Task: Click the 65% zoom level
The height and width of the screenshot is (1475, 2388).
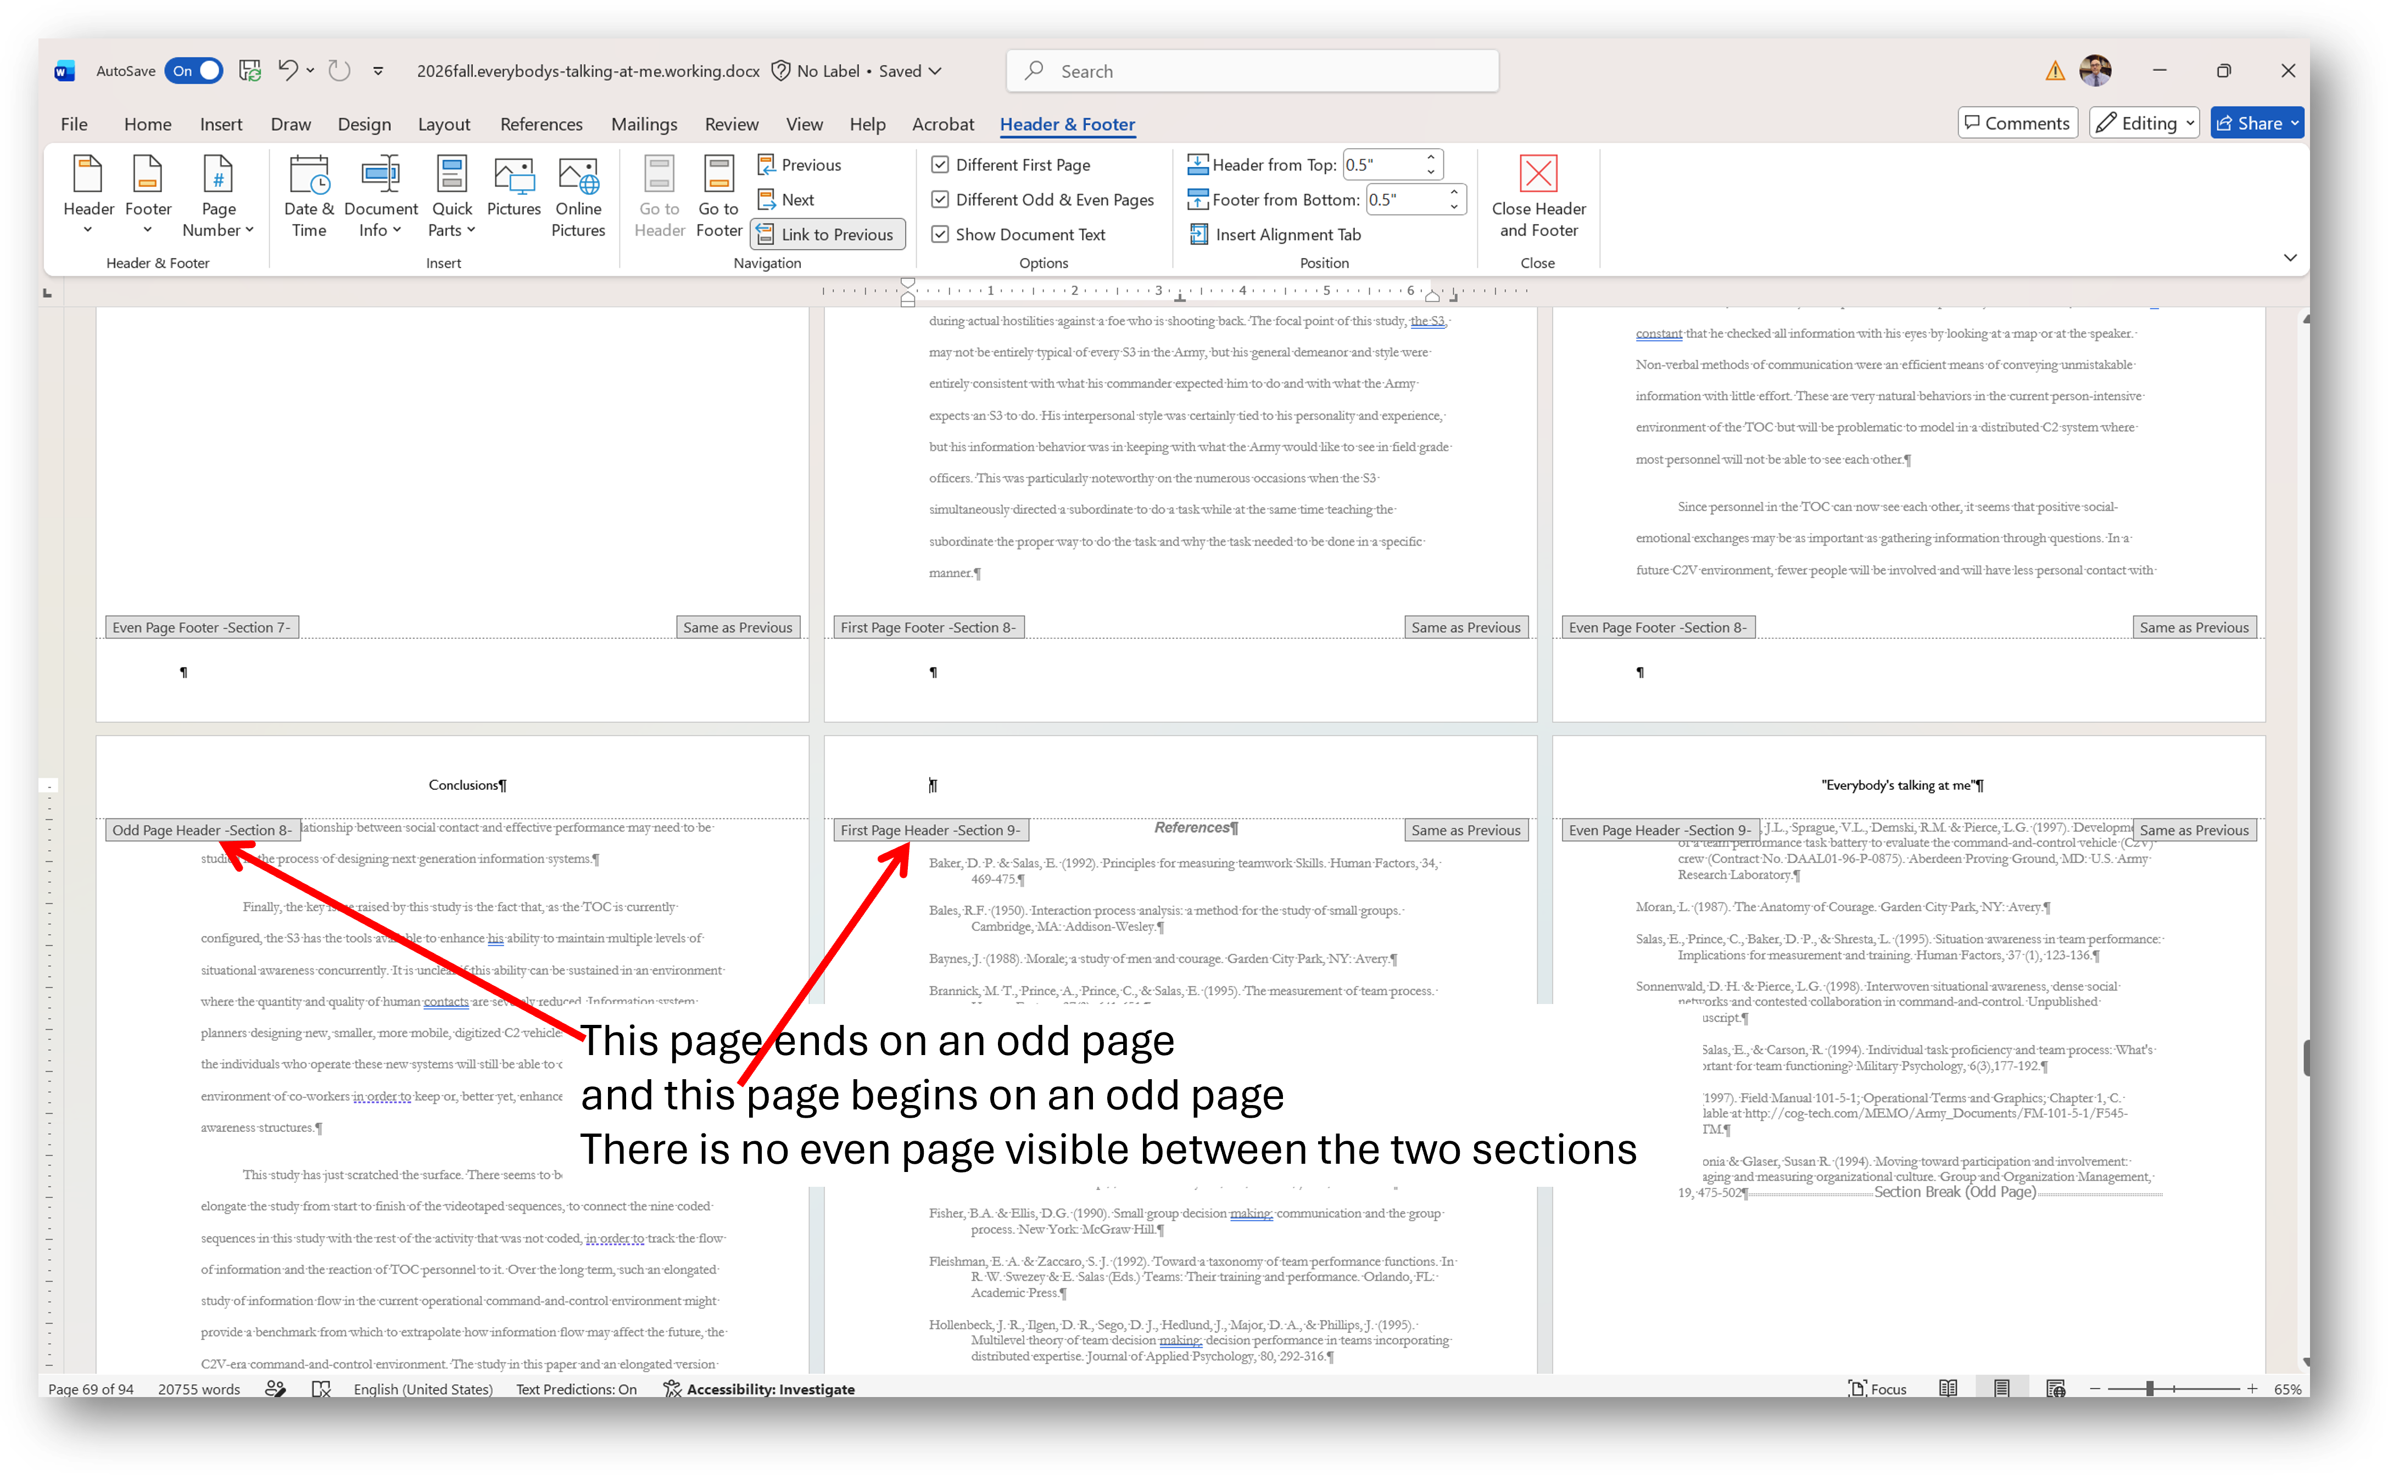Action: click(x=2286, y=1389)
